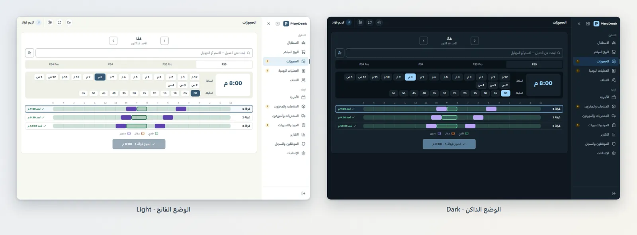Open المنتجات والمخزون in dark sidebar
The height and width of the screenshot is (235, 637).
[596, 107]
